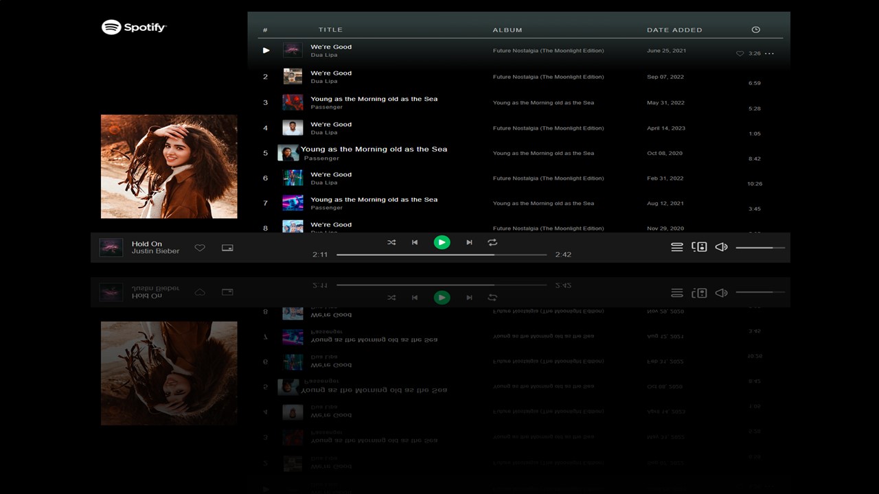Click the clock icon in the header row
The height and width of the screenshot is (494, 879).
click(755, 30)
